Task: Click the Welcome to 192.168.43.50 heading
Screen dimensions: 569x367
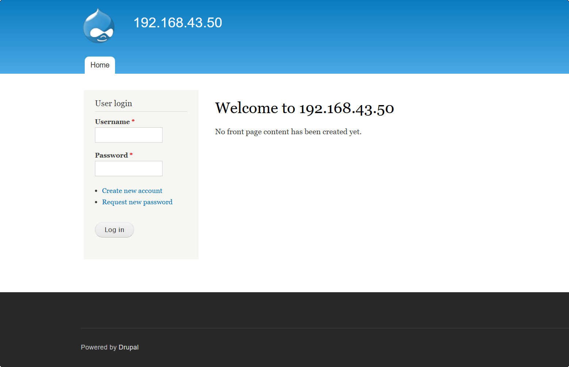Action: (x=304, y=108)
